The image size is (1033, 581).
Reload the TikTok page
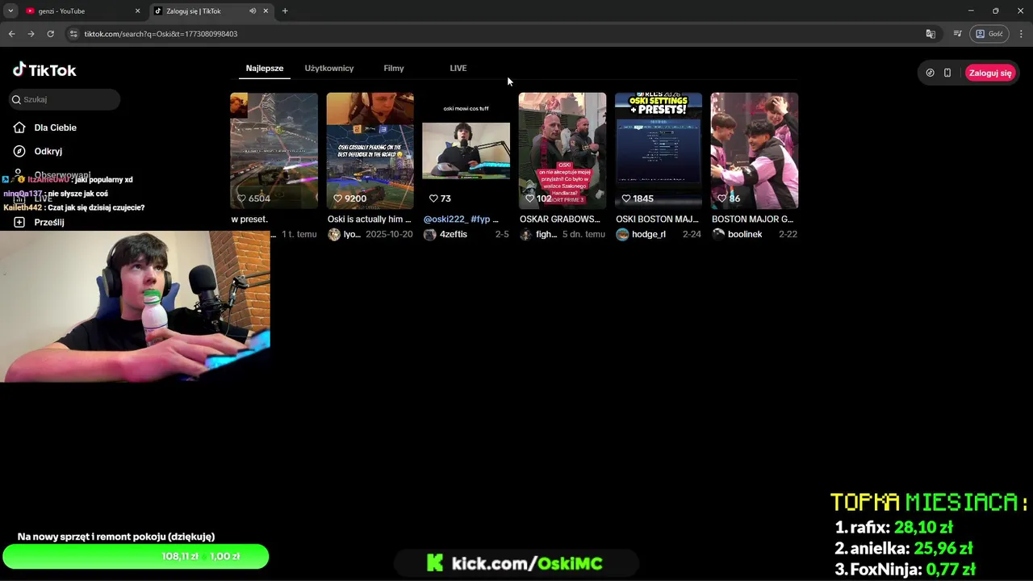[x=50, y=34]
